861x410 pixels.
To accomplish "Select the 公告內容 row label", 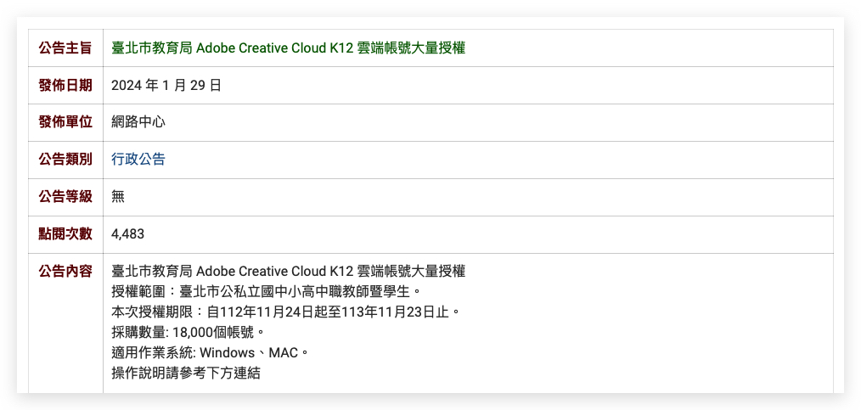I will pyautogui.click(x=65, y=271).
